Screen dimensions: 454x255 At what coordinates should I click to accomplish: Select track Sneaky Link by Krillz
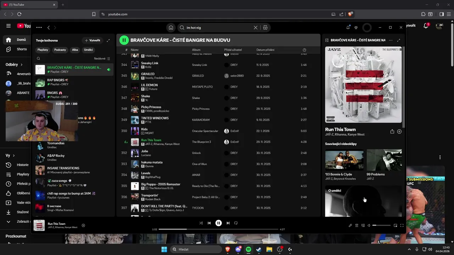218,65
